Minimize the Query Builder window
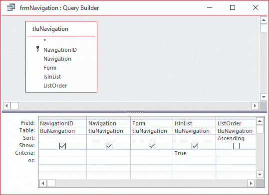The image size is (269, 195). click(x=210, y=7)
